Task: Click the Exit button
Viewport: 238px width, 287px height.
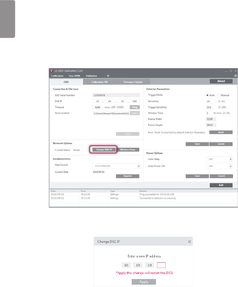Action: 221,185
